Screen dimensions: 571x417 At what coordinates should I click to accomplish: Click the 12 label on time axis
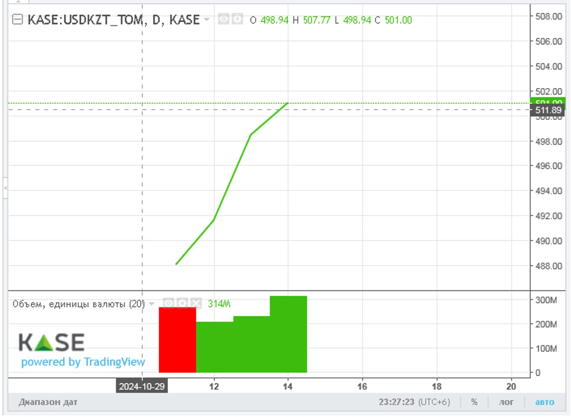click(214, 387)
